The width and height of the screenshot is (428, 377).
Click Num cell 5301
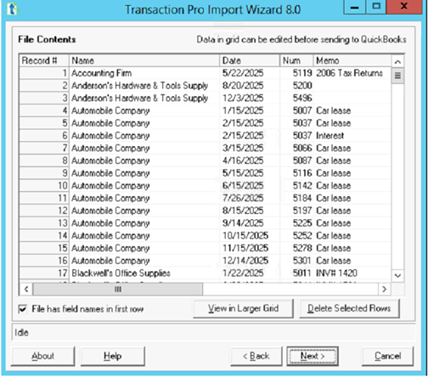coord(296,261)
